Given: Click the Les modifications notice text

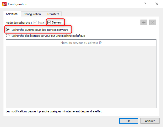Looking at the screenshot, I should click(54, 111).
